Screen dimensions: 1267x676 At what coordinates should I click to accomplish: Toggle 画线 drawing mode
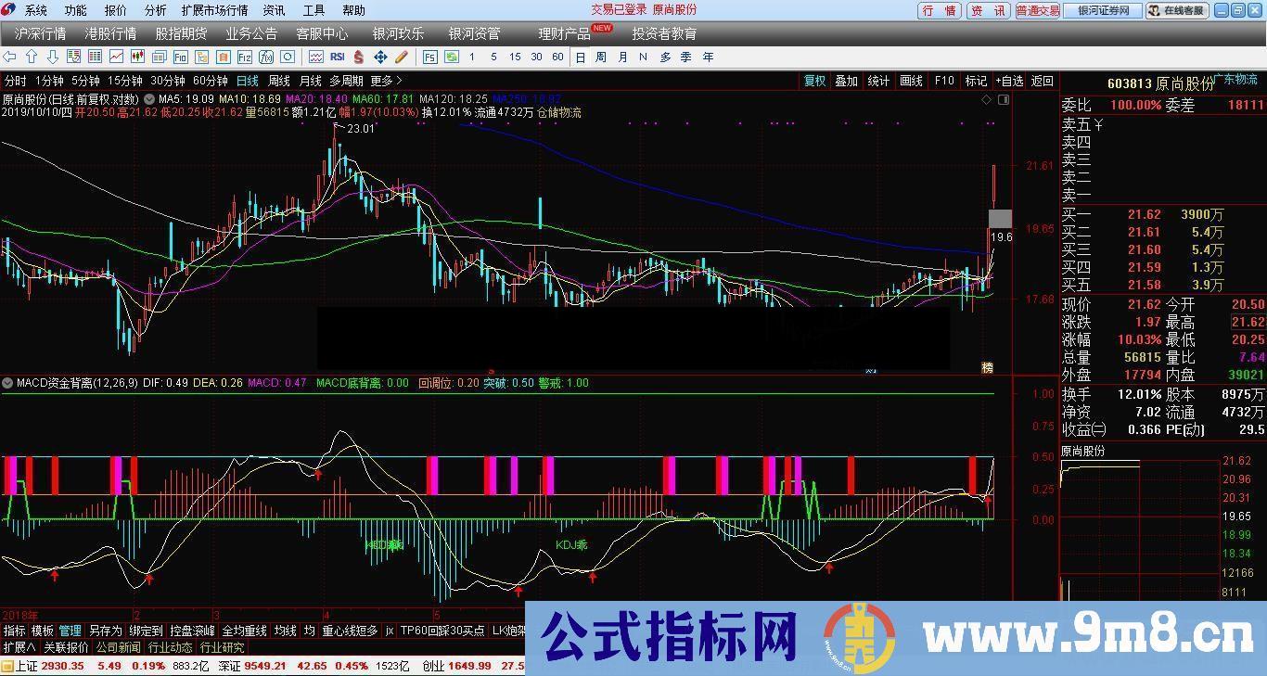tap(911, 81)
